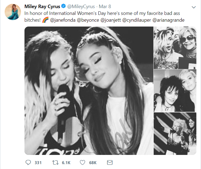The height and width of the screenshot is (169, 201).
Task: Open the bottom-right stage photo
Action: coord(175,134)
